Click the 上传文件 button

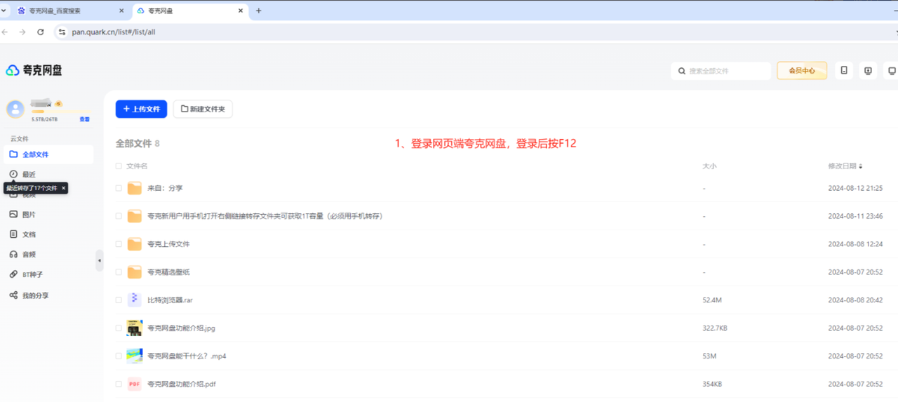tap(141, 109)
